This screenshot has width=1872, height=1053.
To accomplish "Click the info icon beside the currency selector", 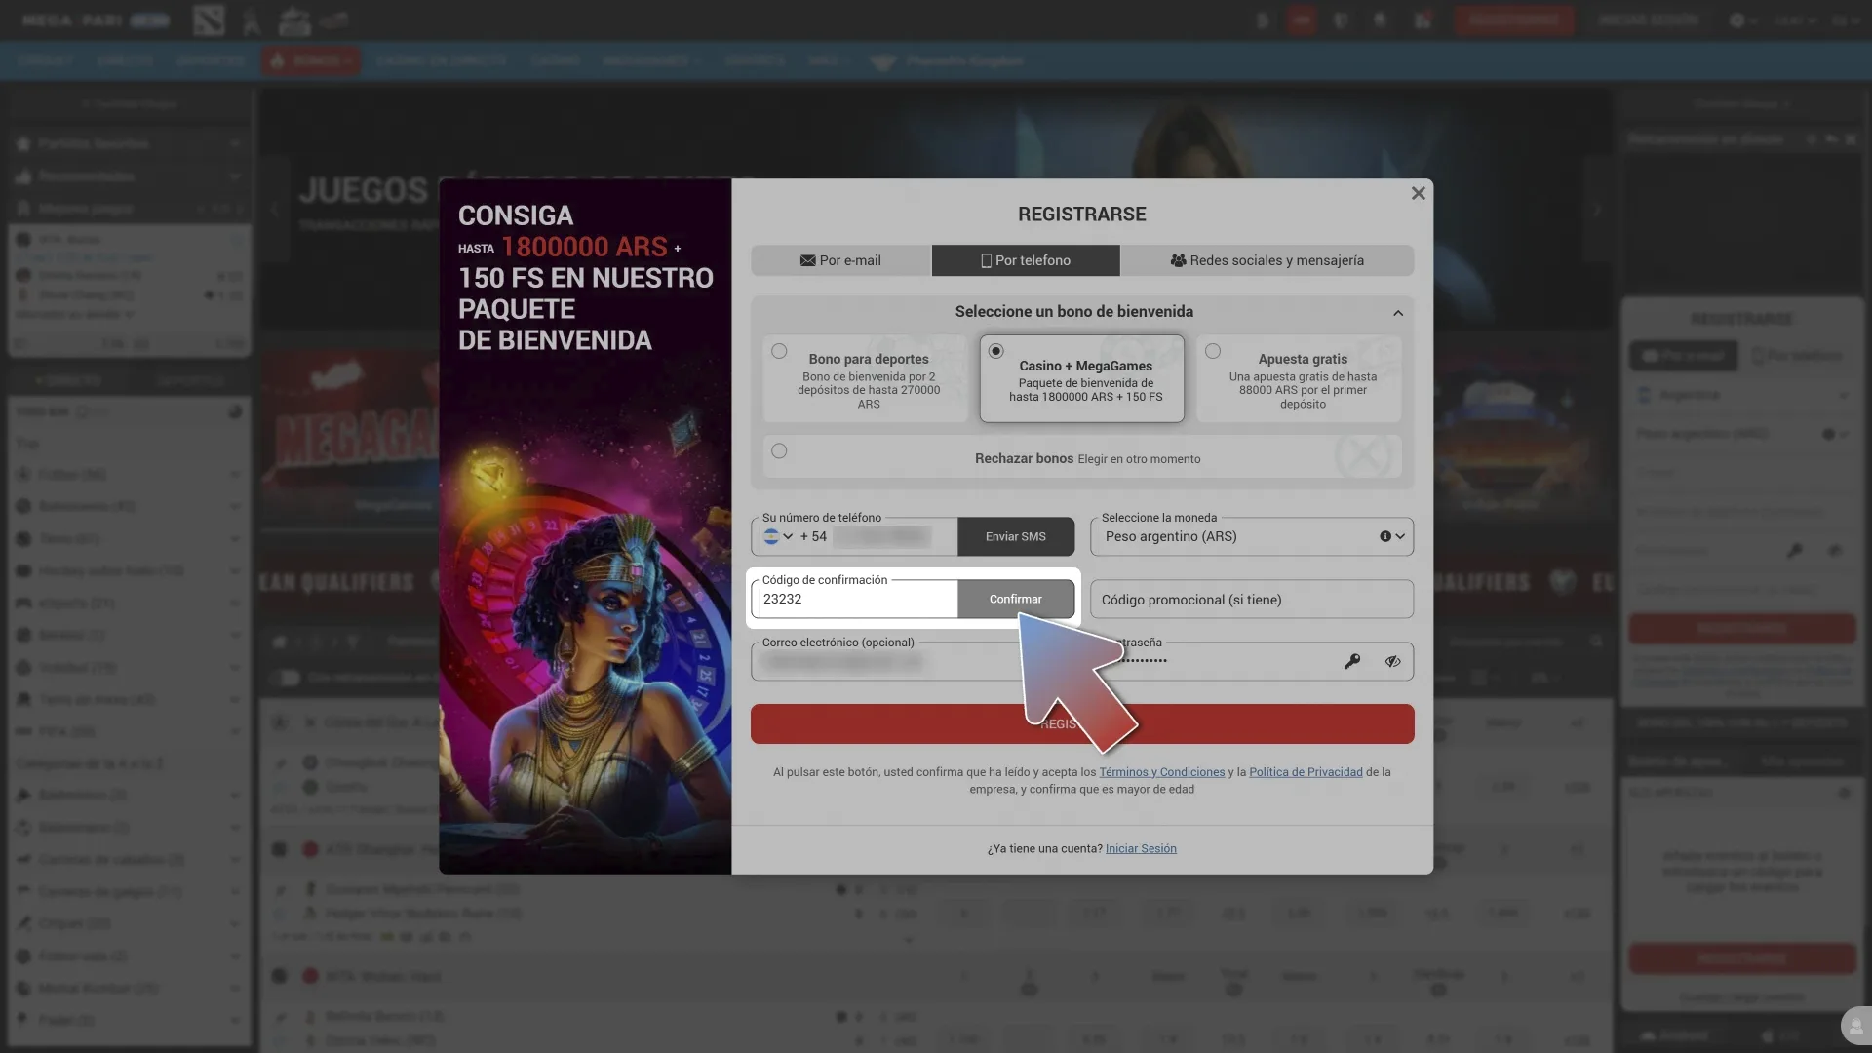I will click(x=1385, y=535).
